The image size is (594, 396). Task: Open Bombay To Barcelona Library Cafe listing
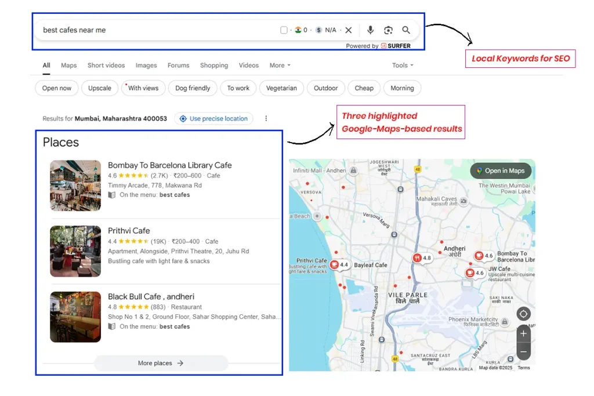point(170,165)
